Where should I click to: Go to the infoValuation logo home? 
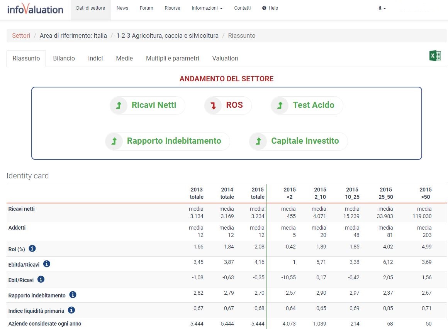coord(35,9)
